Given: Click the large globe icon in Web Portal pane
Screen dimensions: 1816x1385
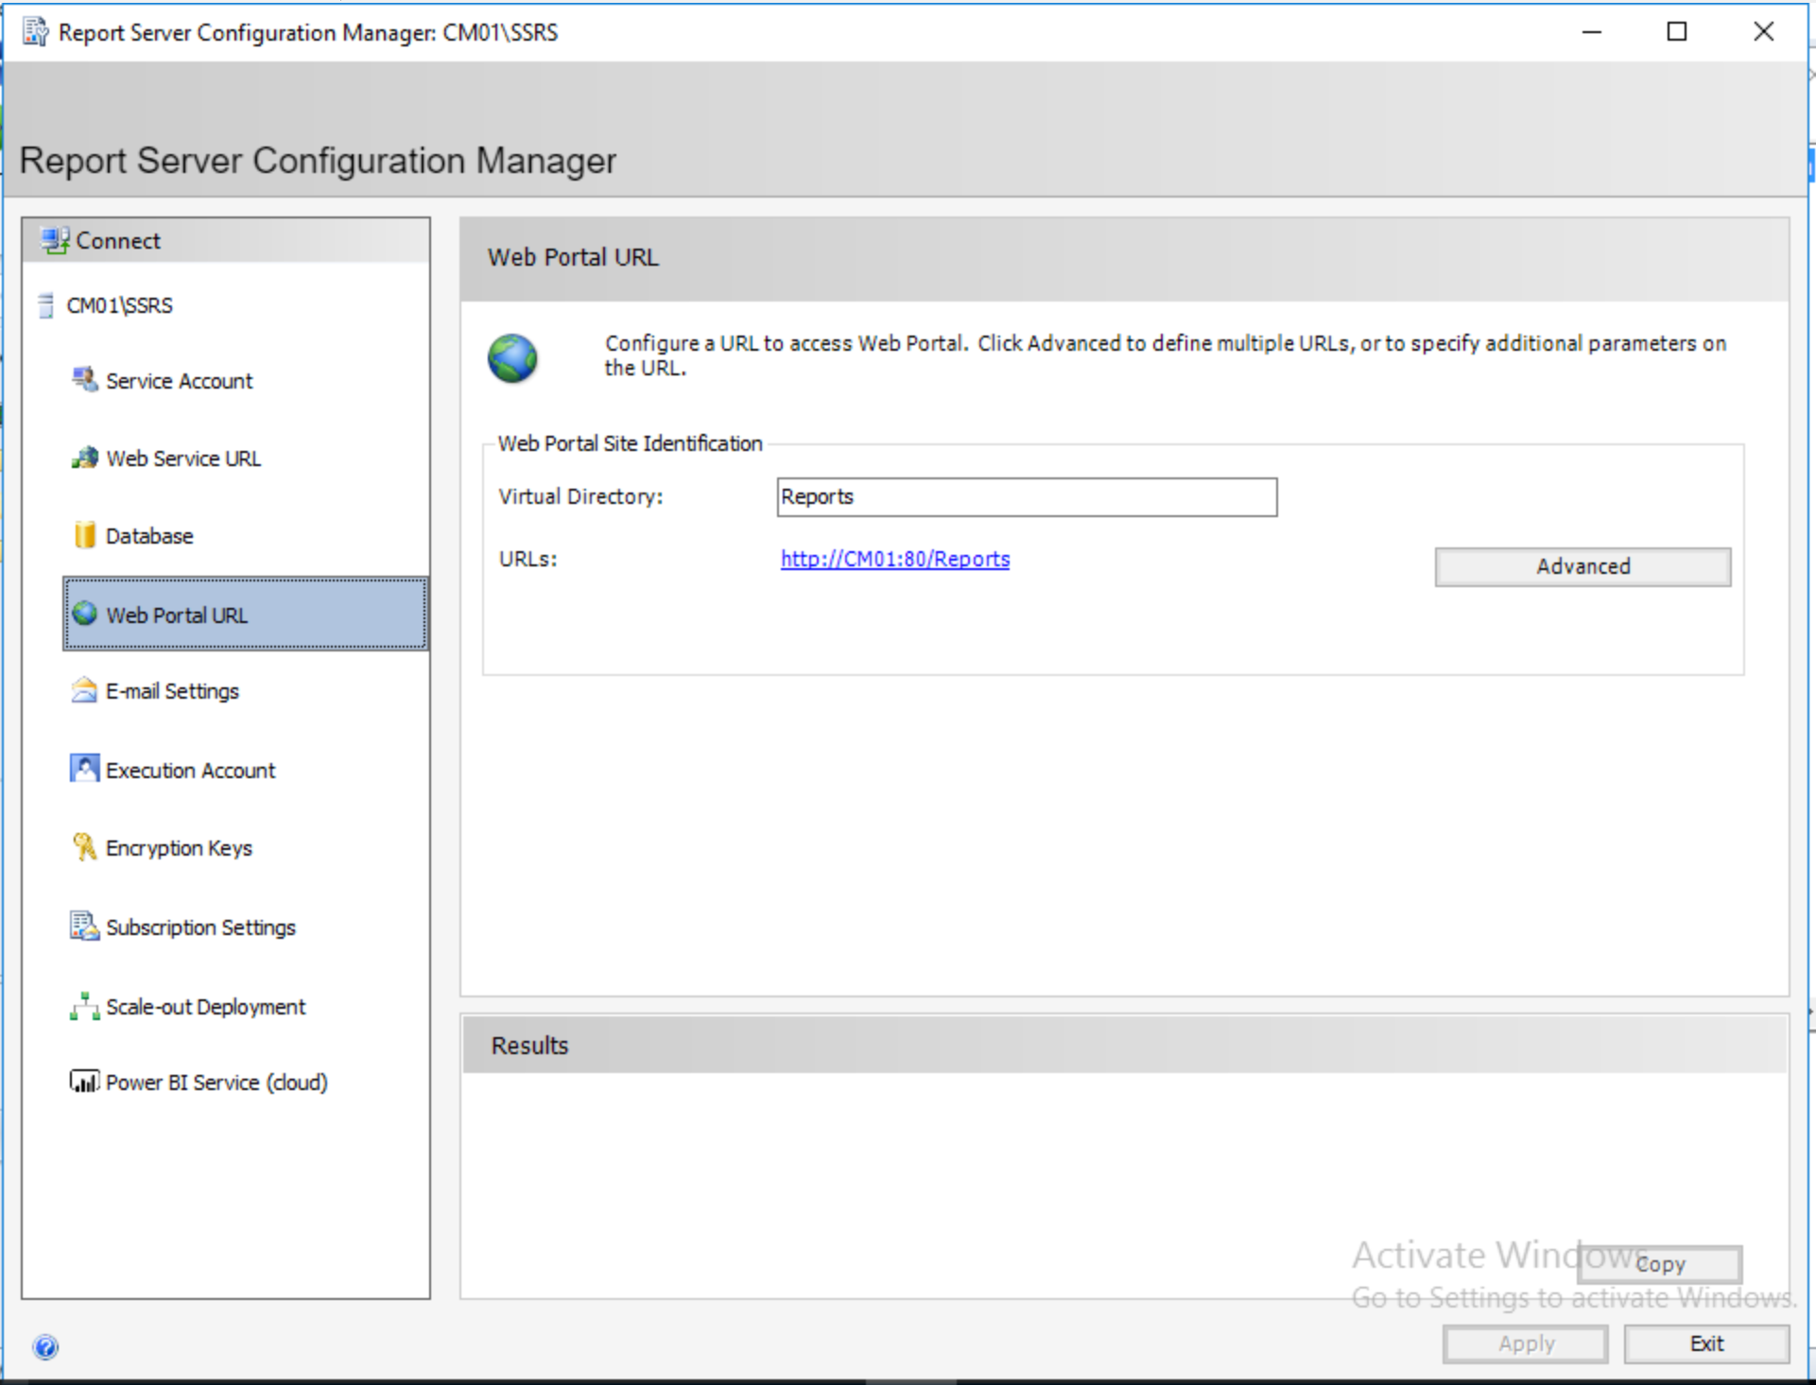Looking at the screenshot, I should tap(512, 358).
